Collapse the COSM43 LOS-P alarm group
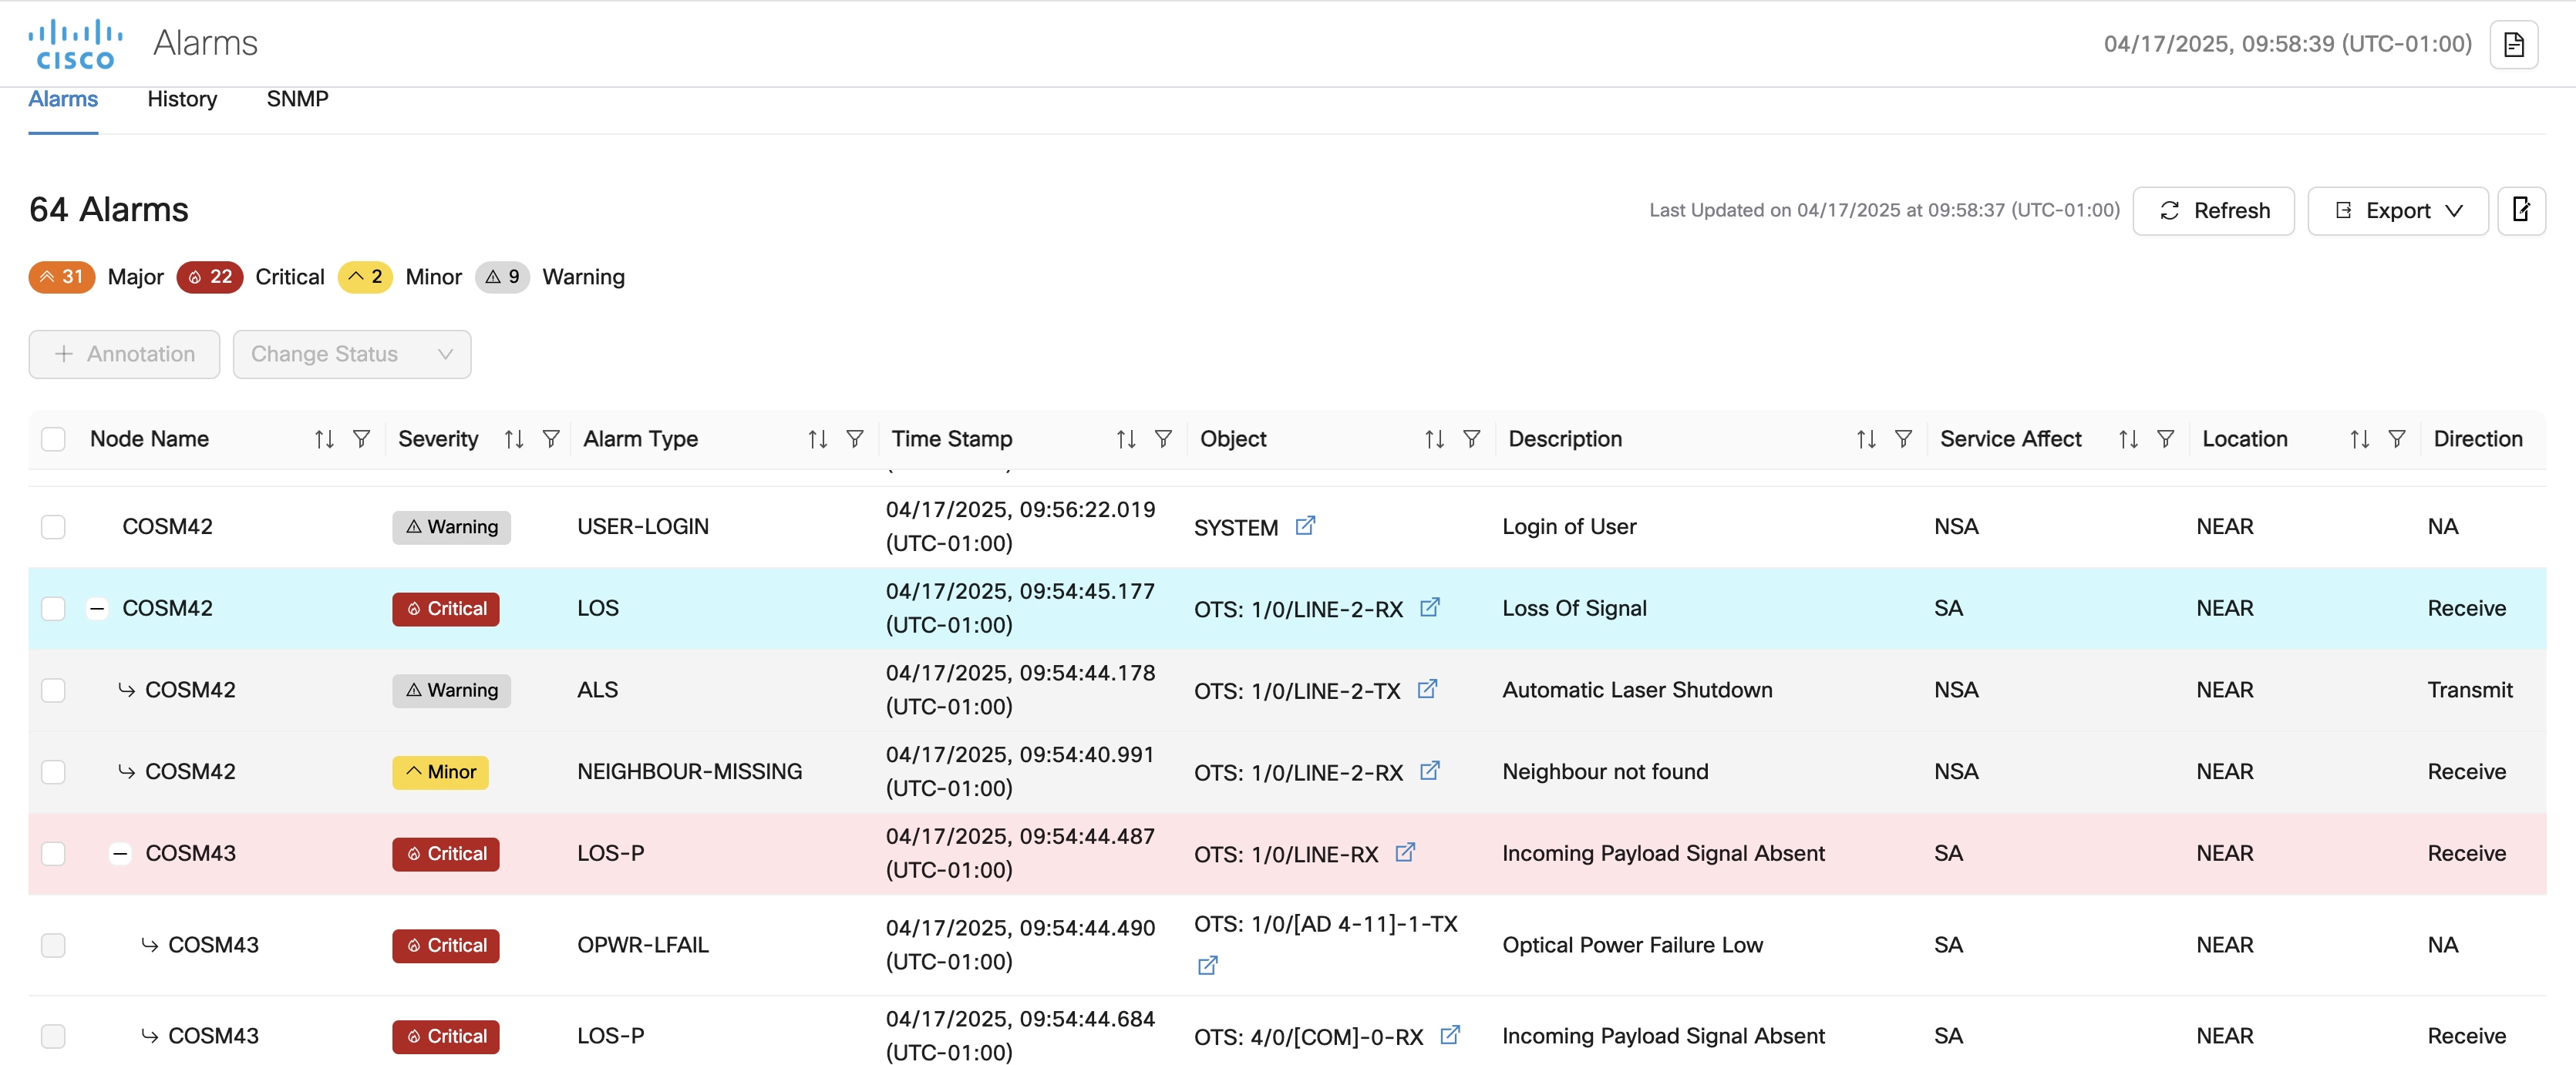The height and width of the screenshot is (1065, 2576). click(120, 853)
